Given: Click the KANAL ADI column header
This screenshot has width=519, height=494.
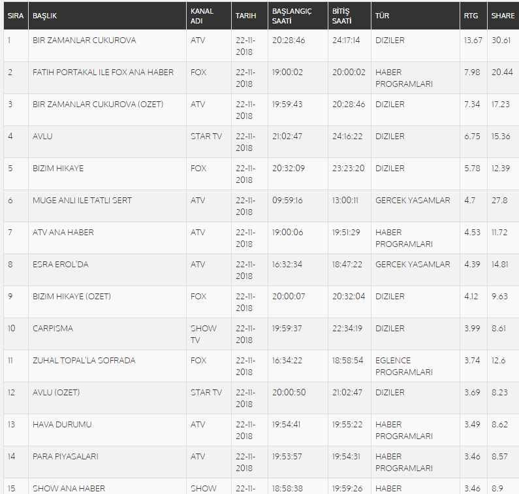Looking at the screenshot, I should (202, 16).
